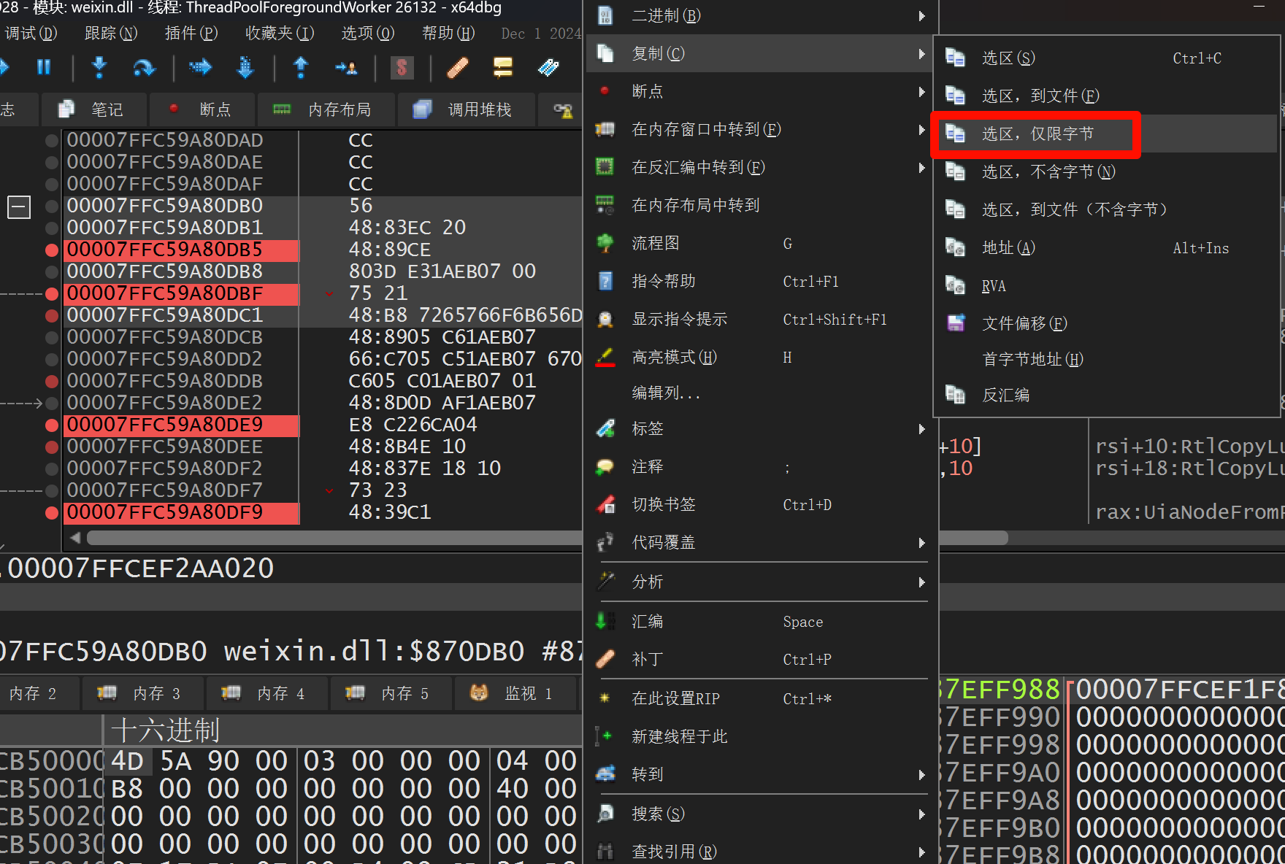Open the 调试 (D) menu
Viewport: 1285px width, 864px height.
pos(31,33)
